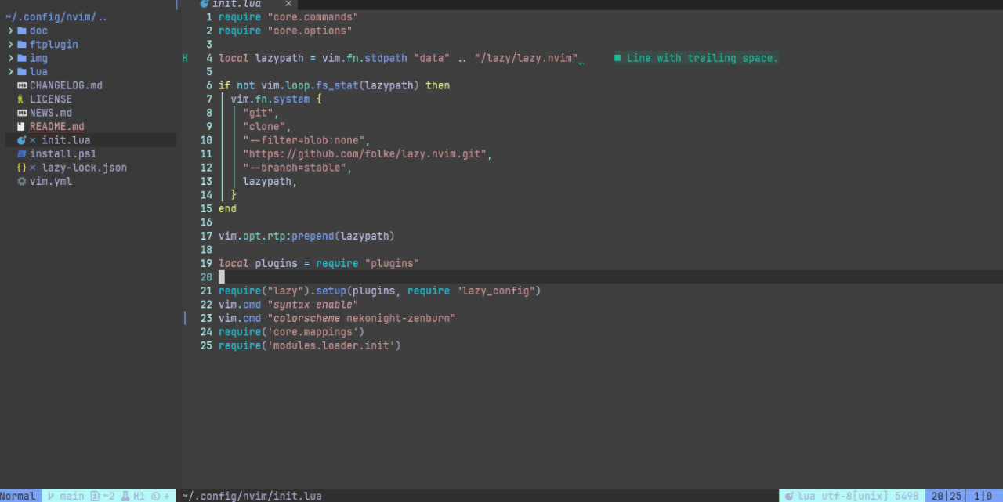1003x502 pixels.
Task: Click the lazy.nvim GitHub URL string
Action: 364,154
